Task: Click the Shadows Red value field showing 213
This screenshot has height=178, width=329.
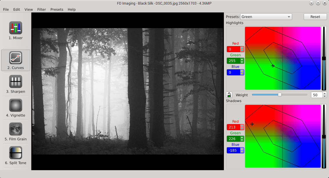Action: pyautogui.click(x=233, y=127)
